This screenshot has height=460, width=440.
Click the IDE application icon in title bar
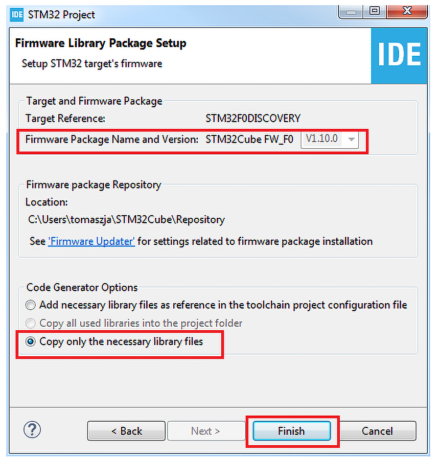pos(17,14)
